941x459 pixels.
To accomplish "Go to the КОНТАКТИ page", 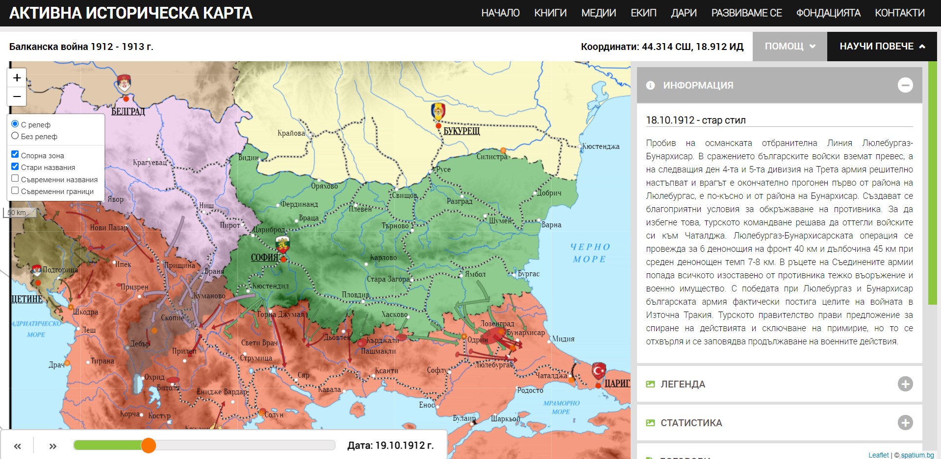I will click(899, 13).
